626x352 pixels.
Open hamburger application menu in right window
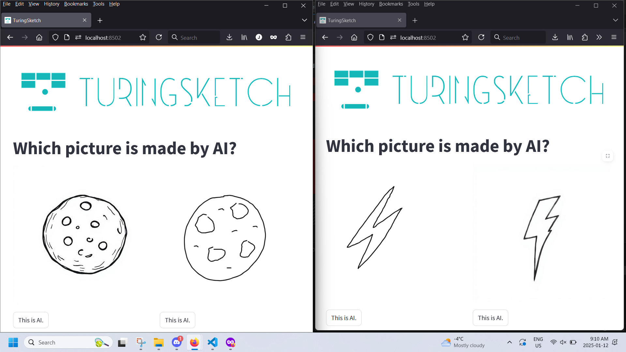(614, 37)
